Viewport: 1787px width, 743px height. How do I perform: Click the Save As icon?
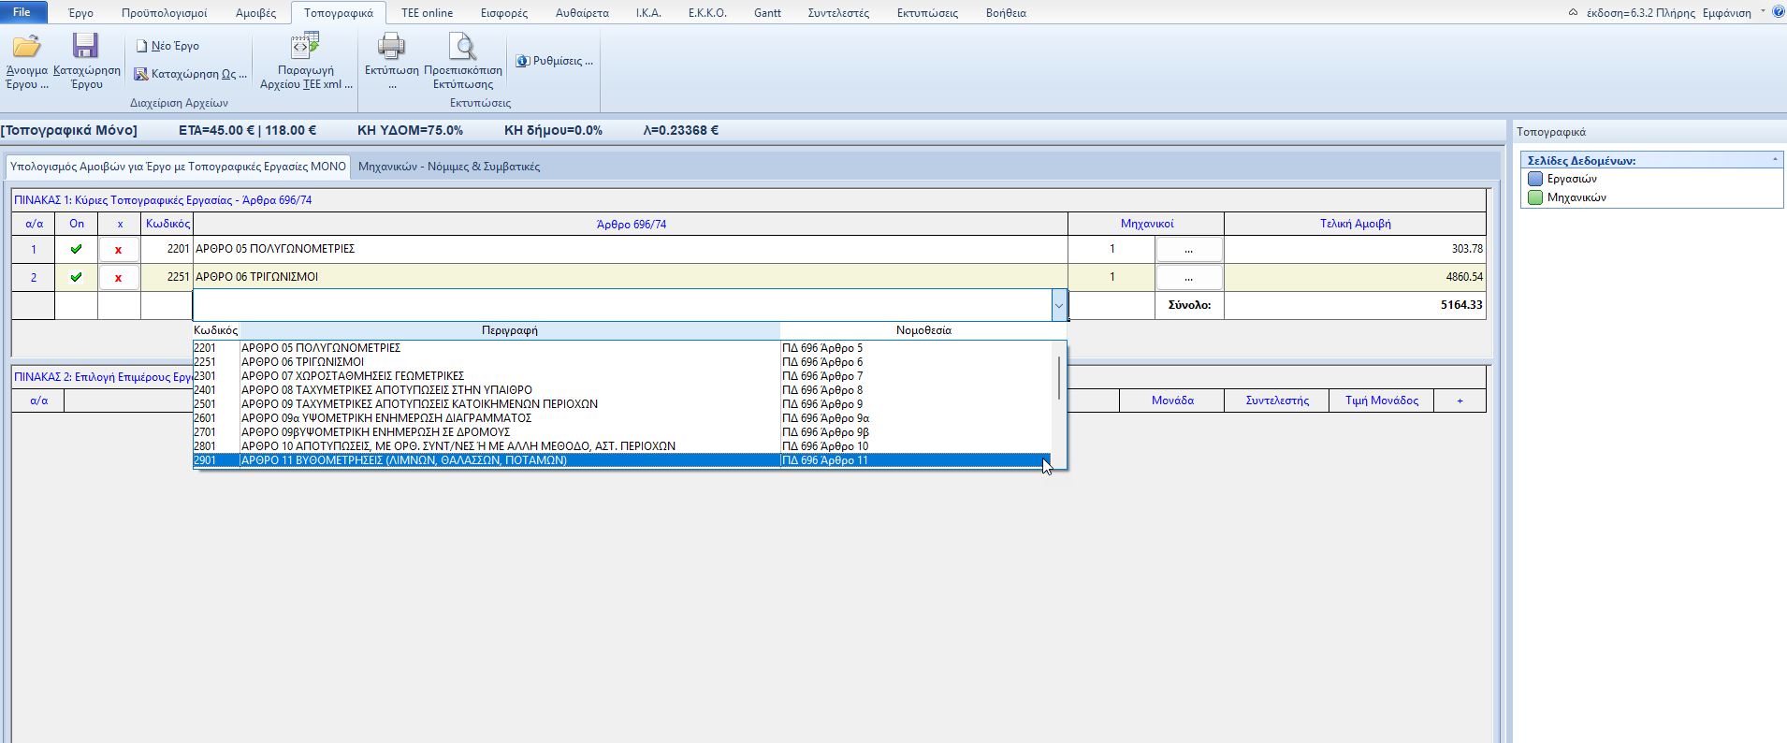coord(141,74)
